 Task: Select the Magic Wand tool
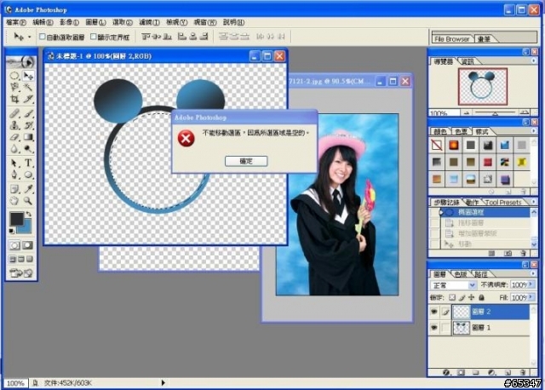pyautogui.click(x=28, y=87)
